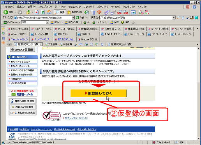Switch to 更新サイト tab
Viewport: 201px width, 145px height.
click(x=65, y=34)
